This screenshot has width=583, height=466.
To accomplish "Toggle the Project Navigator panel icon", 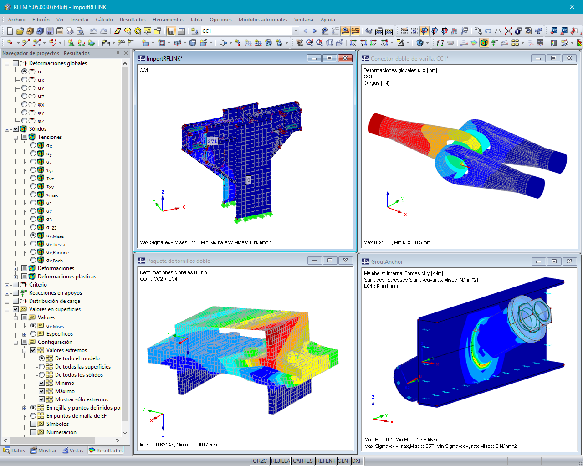I will [171, 31].
